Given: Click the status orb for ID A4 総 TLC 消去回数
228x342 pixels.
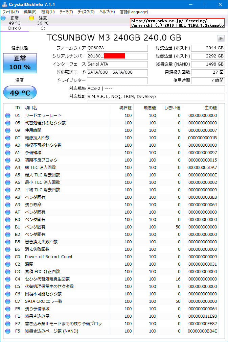Looking at the screenshot, I should pyautogui.click(x=8, y=168).
